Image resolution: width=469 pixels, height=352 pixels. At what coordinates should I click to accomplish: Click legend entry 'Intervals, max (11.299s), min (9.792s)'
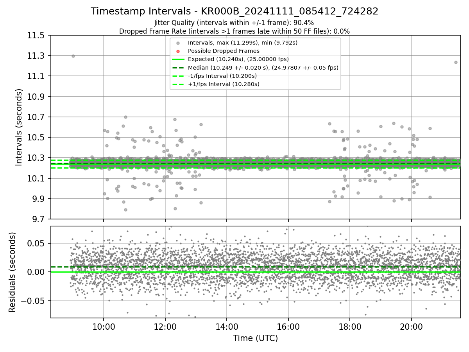tap(243, 43)
